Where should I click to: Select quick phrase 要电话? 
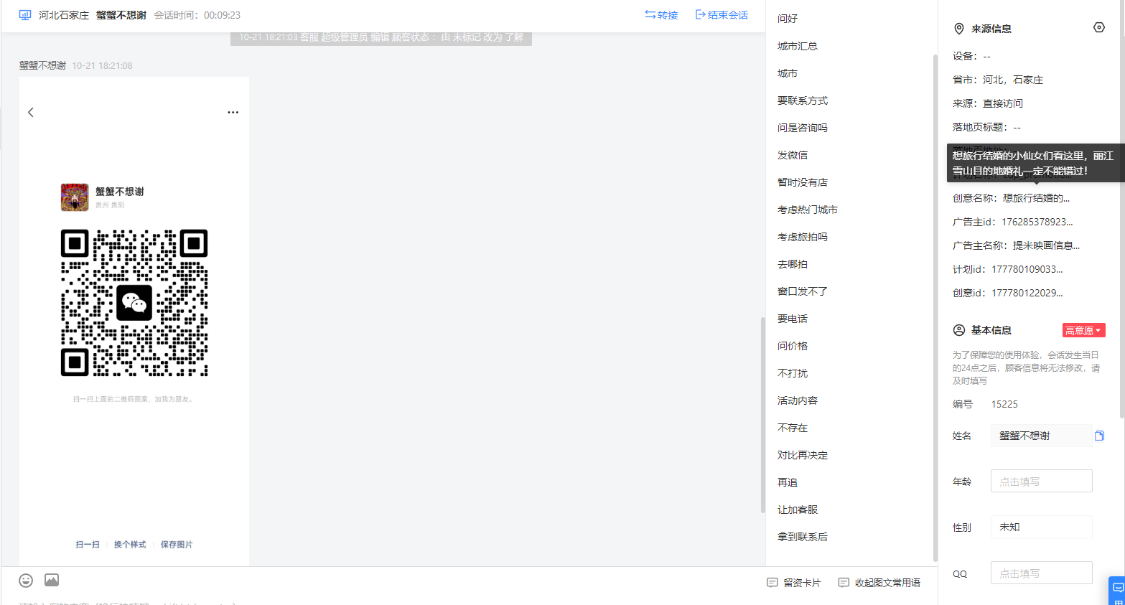click(793, 319)
